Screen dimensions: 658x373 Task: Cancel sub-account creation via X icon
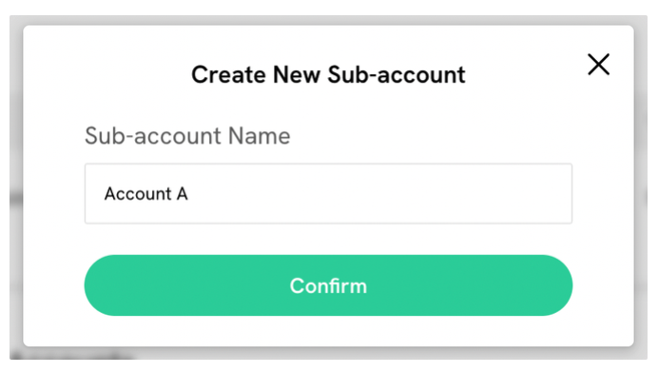point(598,65)
